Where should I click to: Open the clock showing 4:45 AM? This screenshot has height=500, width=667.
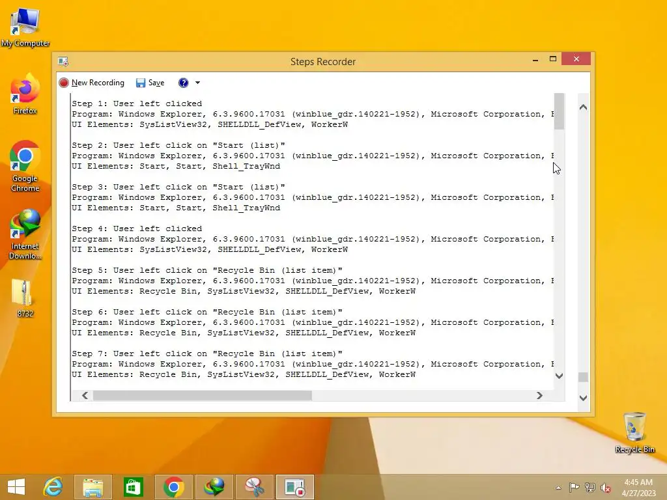click(638, 488)
